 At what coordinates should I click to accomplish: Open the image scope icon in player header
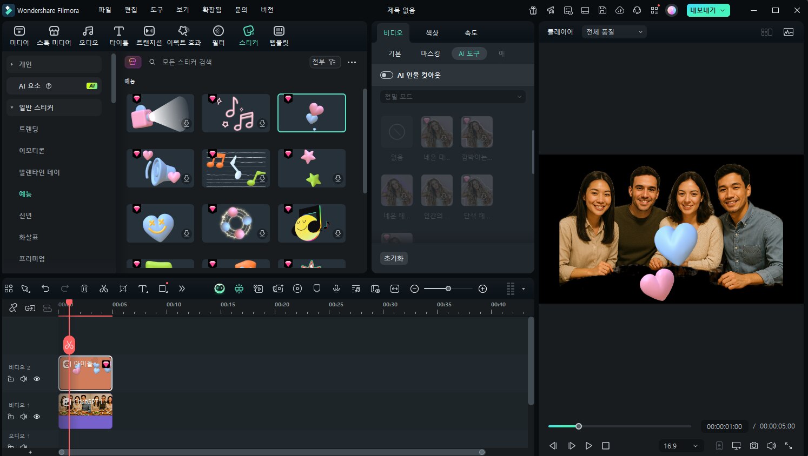(789, 32)
